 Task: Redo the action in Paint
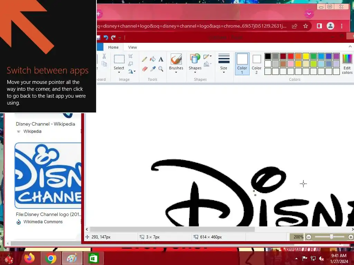113,38
